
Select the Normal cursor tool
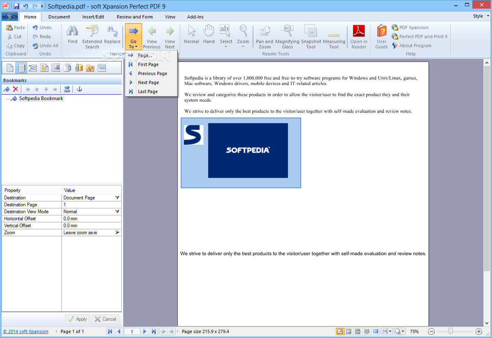coord(191,35)
